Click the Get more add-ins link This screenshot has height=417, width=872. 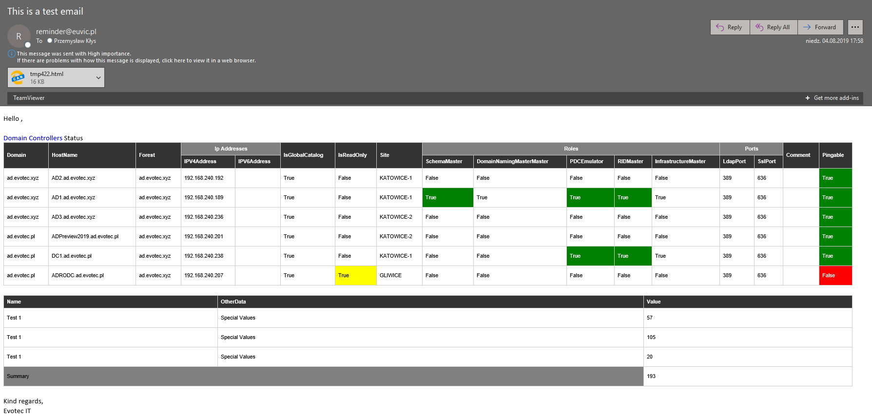coord(836,98)
